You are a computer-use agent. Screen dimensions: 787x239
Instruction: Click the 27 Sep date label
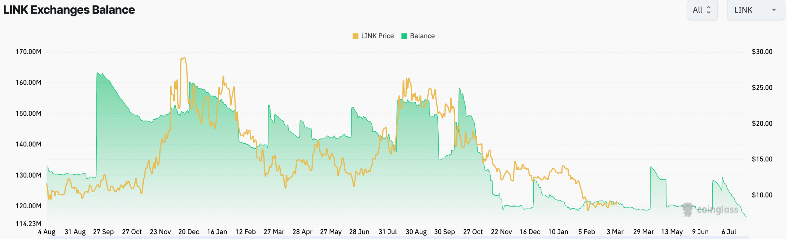[103, 232]
